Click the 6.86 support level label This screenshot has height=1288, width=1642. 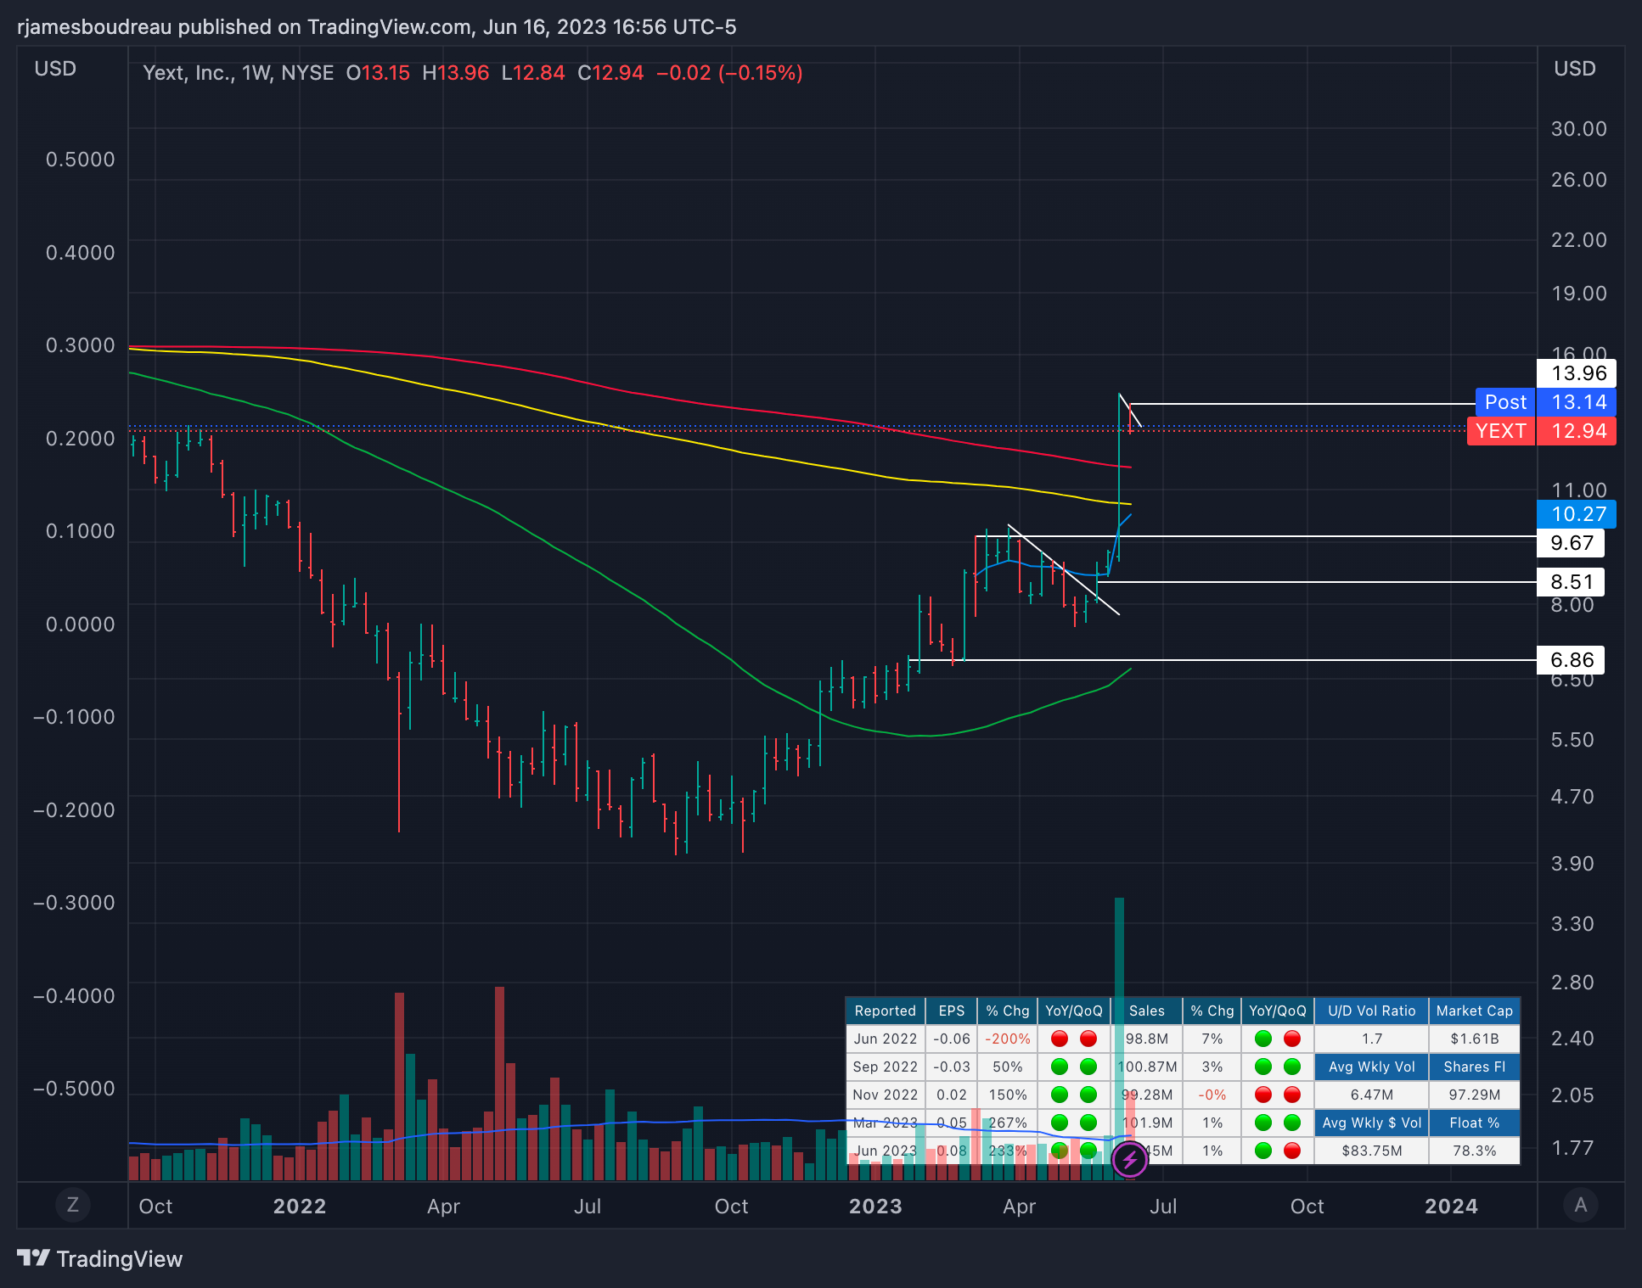pyautogui.click(x=1571, y=660)
